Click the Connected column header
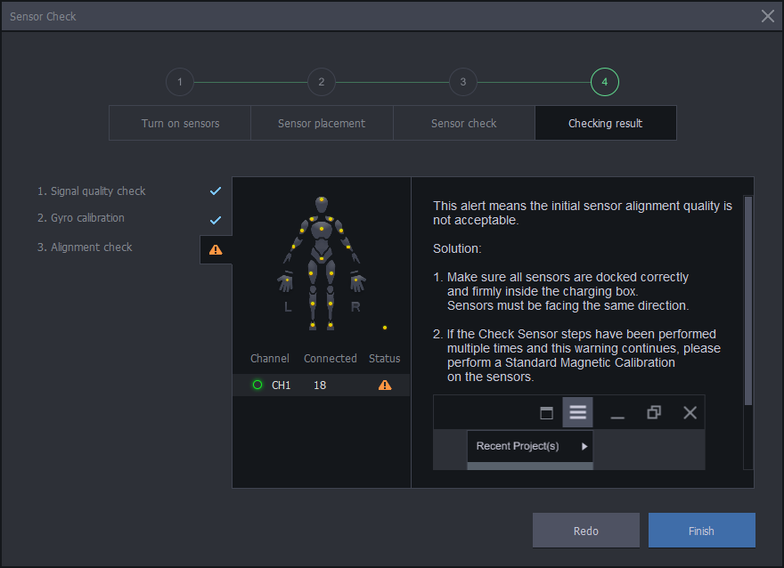 [x=330, y=358]
